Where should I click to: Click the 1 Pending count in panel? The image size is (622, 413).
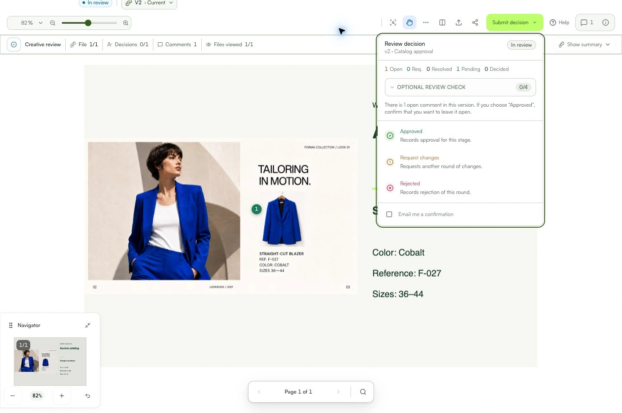(x=468, y=69)
